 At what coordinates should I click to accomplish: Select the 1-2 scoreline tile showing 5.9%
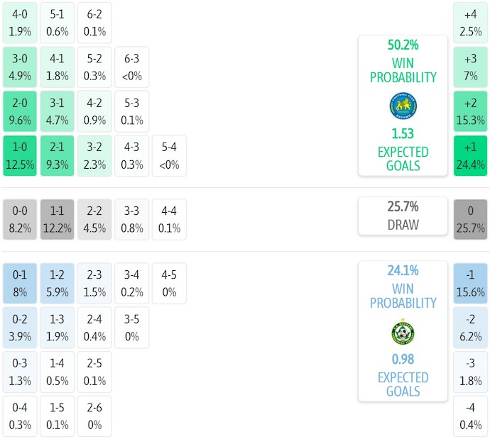(x=58, y=283)
